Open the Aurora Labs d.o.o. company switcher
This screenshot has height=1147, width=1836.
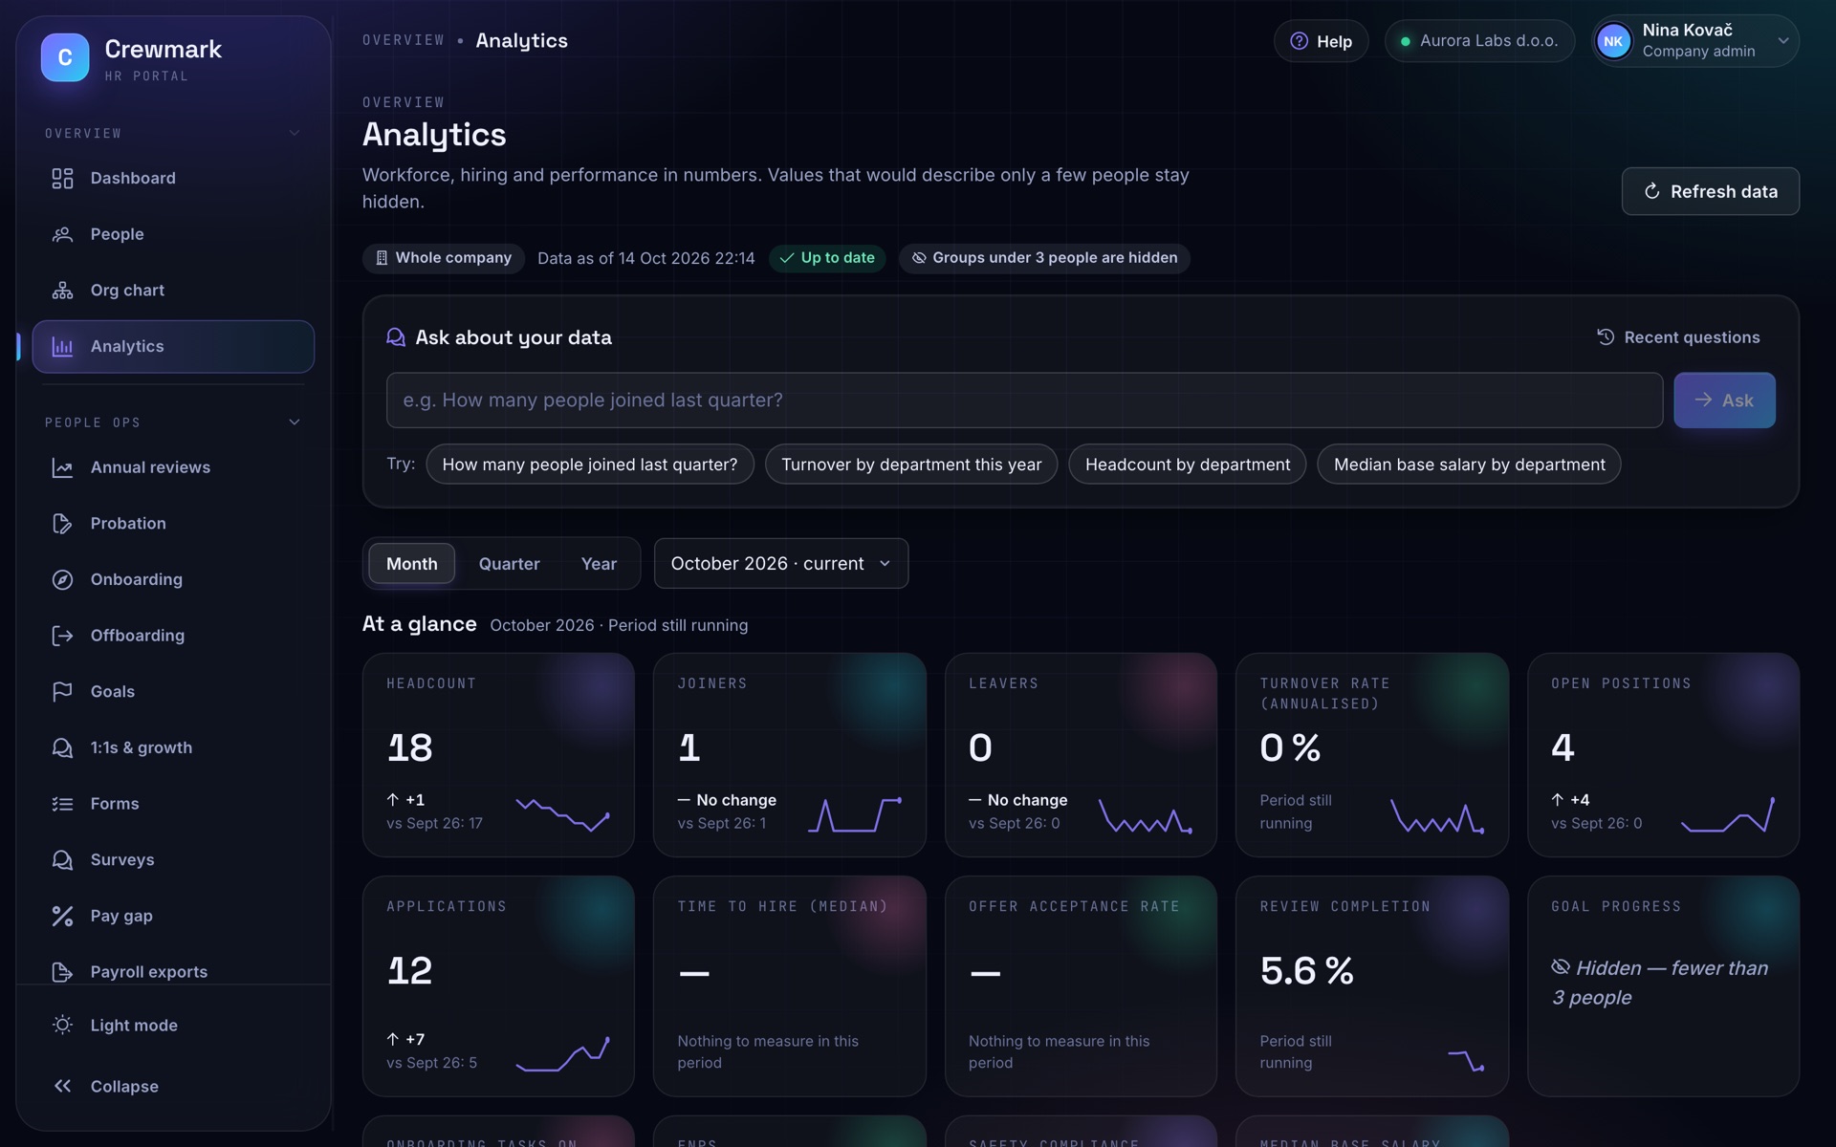pyautogui.click(x=1479, y=41)
